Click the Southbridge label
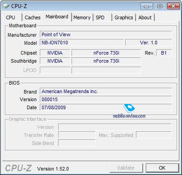 click(x=24, y=61)
